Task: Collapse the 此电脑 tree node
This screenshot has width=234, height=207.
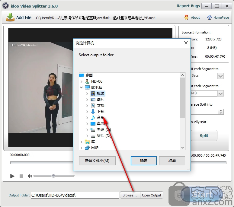Action: pyautogui.click(x=81, y=88)
